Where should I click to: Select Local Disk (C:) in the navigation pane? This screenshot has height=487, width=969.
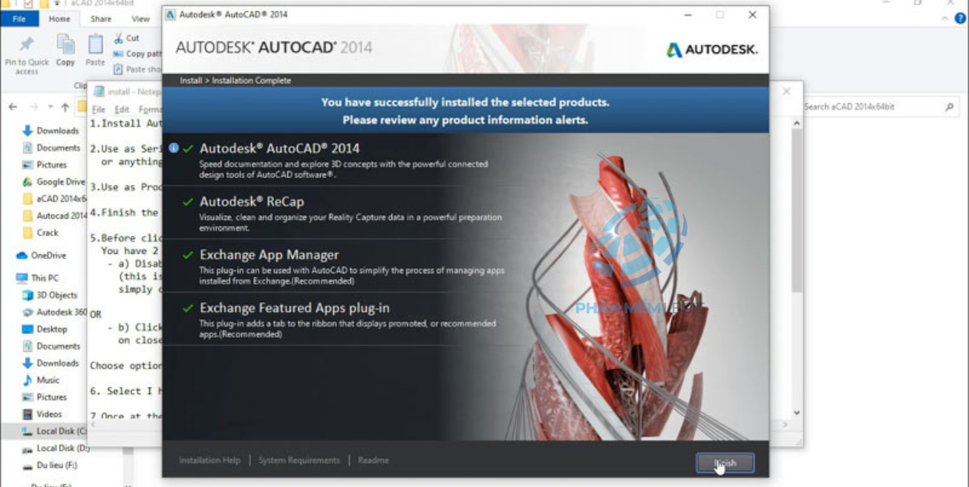[x=55, y=431]
